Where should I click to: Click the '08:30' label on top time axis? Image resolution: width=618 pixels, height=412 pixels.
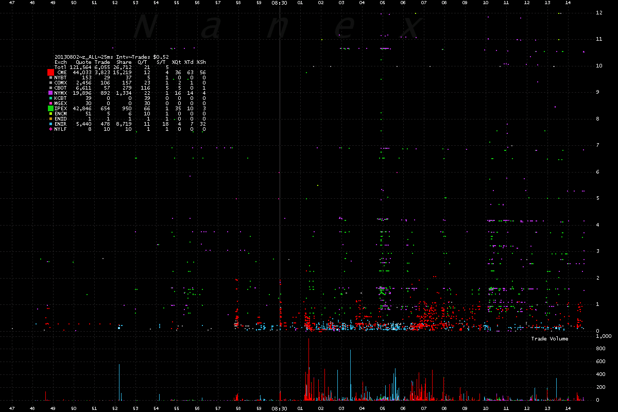click(x=280, y=3)
